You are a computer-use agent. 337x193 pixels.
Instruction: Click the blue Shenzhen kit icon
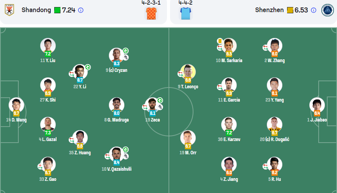(185, 14)
